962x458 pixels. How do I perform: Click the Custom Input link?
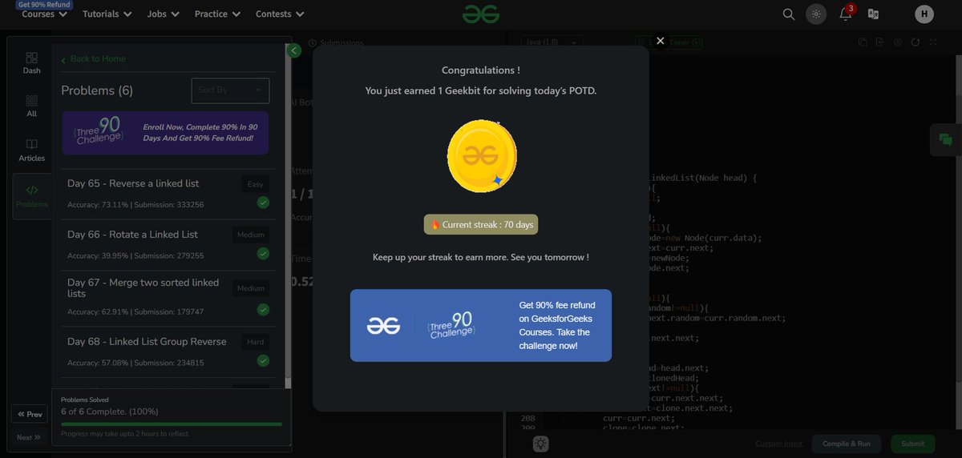point(778,444)
